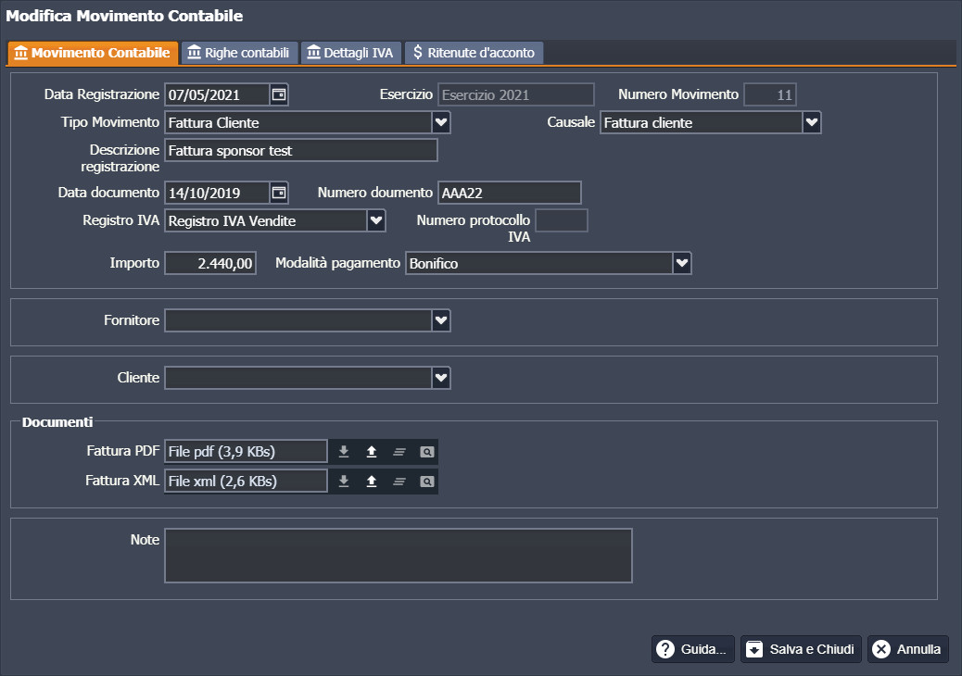Download the Fattura PDF file
Screen dimensions: 962x676
343,452
